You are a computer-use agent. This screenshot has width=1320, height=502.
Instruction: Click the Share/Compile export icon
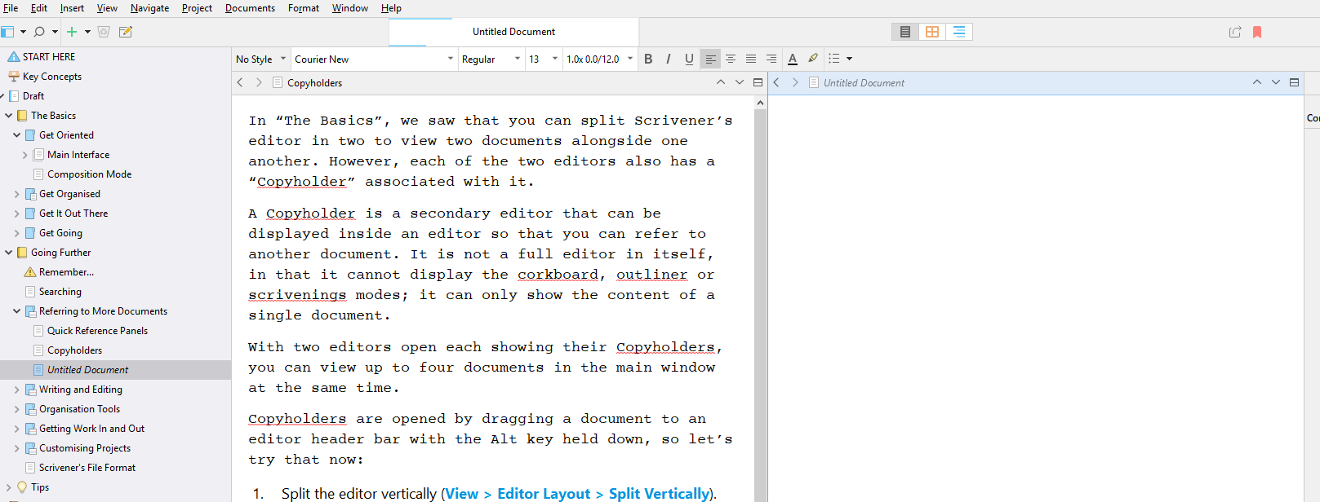tap(1235, 32)
